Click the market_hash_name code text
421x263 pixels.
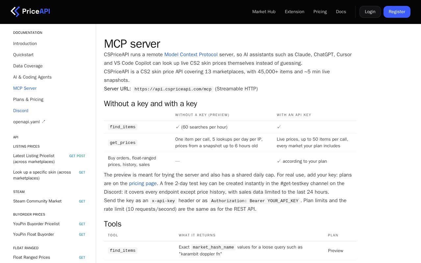(x=213, y=247)
